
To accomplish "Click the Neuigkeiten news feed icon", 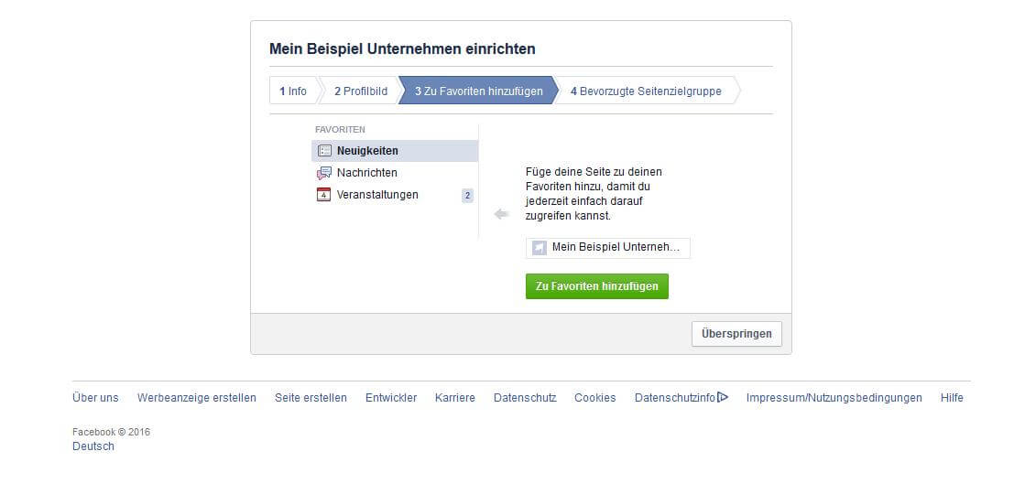I will 324,151.
